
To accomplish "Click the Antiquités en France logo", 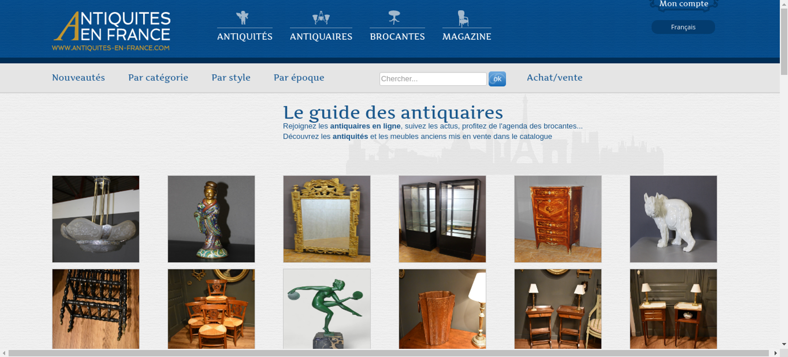I will (x=112, y=31).
